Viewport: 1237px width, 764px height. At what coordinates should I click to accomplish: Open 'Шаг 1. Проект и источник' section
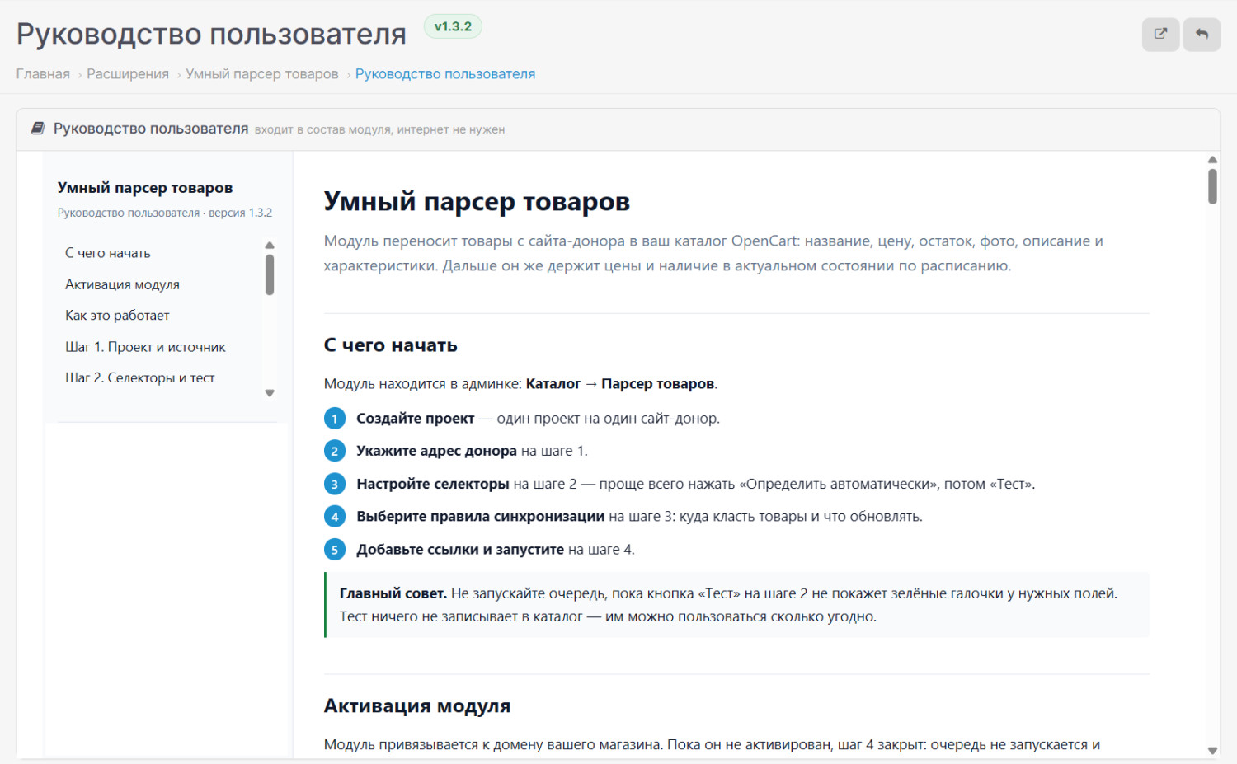(145, 347)
